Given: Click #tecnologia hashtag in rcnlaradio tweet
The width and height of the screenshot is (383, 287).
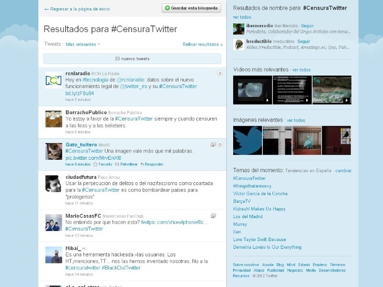Looking at the screenshot, I should click(95, 80).
